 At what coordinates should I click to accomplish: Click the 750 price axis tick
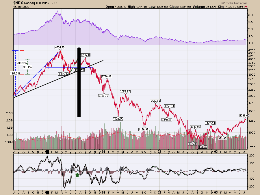(x=252, y=147)
